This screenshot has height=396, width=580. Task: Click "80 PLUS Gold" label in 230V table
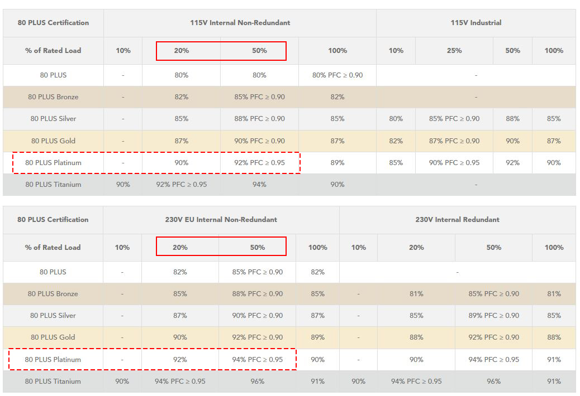point(53,337)
